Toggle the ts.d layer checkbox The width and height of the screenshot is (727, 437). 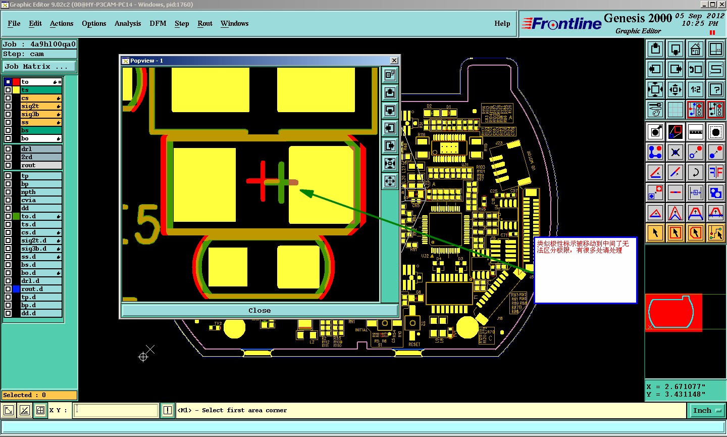pos(8,224)
